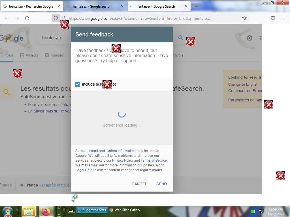This screenshot has height=217, width=290.
Task: Click the Google logo
Action: (11, 38)
